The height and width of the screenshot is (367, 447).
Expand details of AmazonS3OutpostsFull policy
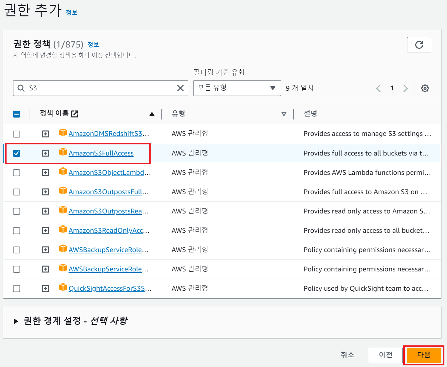46,192
